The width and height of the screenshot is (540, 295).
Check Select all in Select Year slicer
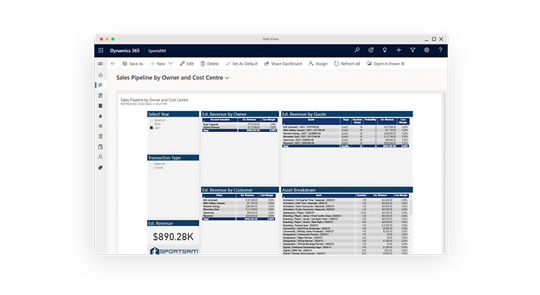151,120
